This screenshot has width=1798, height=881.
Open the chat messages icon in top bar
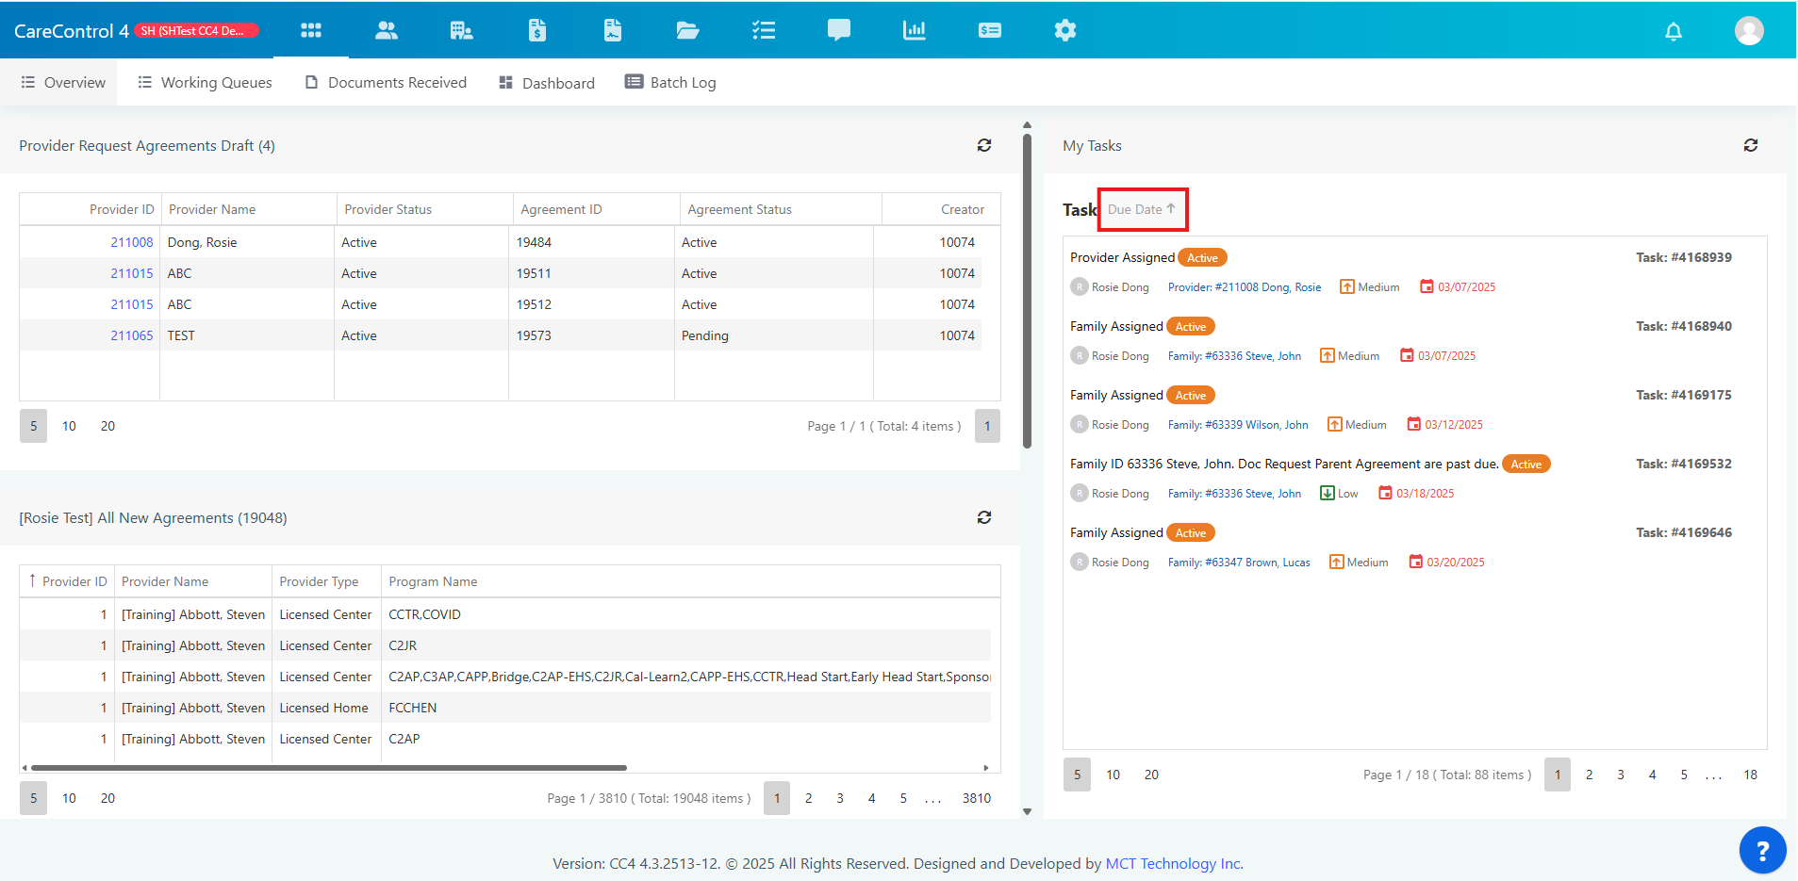click(x=839, y=30)
